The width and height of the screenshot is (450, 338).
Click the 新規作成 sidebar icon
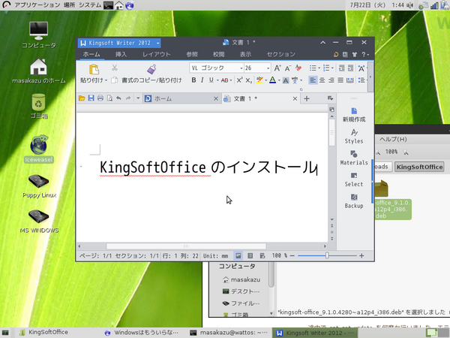click(354, 115)
